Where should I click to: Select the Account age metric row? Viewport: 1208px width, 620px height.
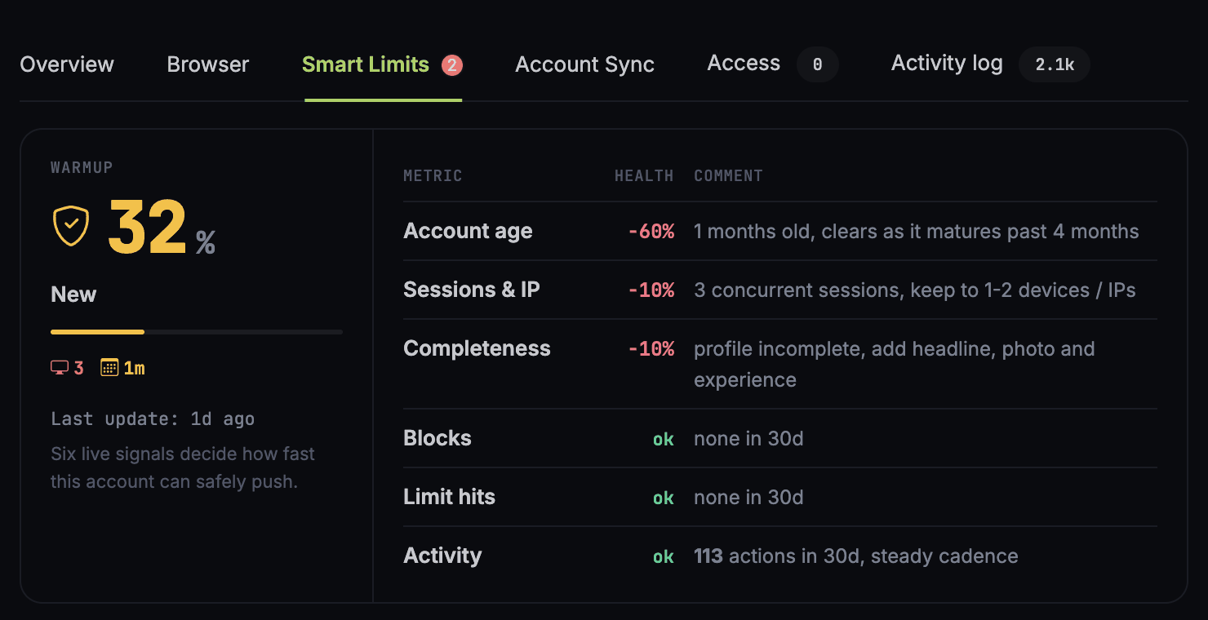[x=780, y=232]
